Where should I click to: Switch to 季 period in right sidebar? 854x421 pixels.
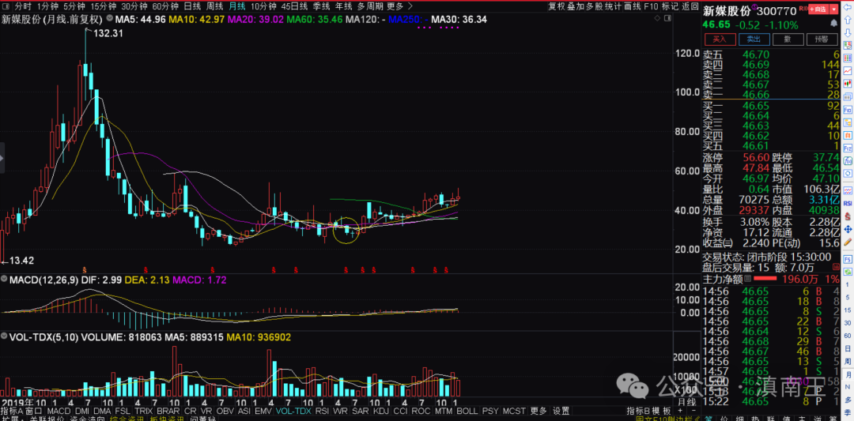tap(846, 412)
